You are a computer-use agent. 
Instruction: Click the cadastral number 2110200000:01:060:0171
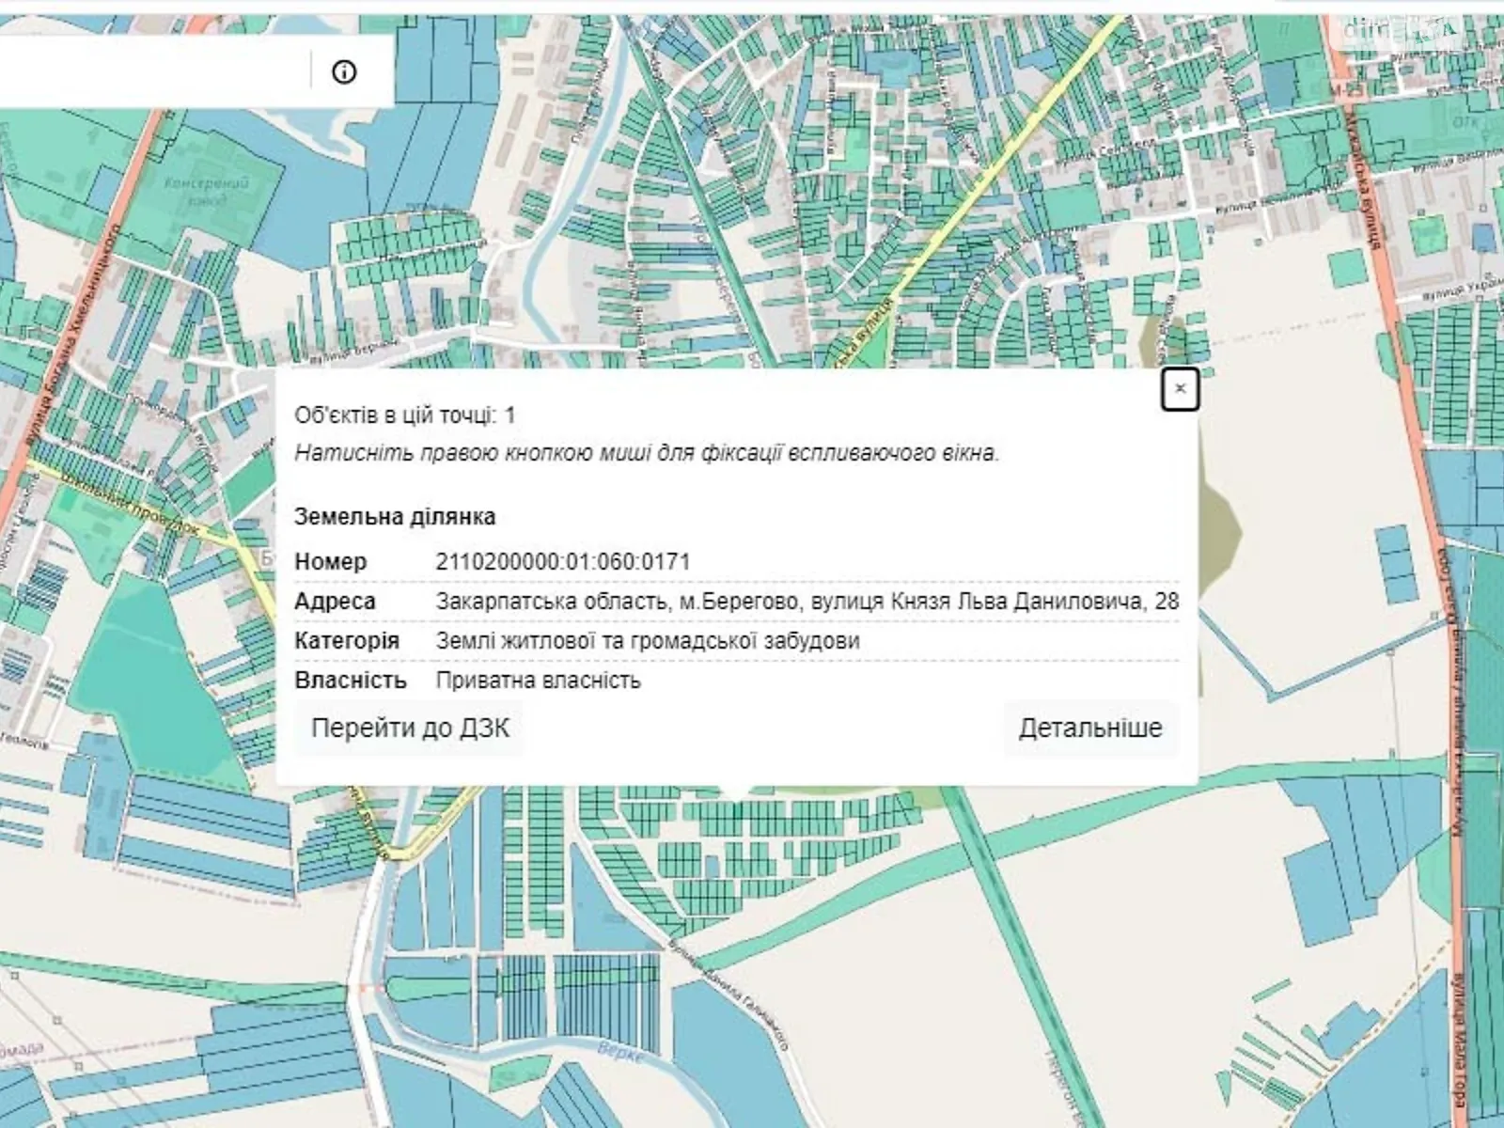(562, 562)
